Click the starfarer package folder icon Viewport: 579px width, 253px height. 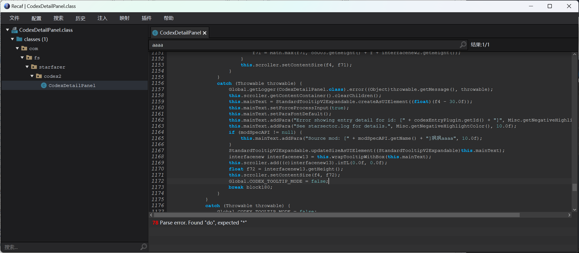[34, 67]
